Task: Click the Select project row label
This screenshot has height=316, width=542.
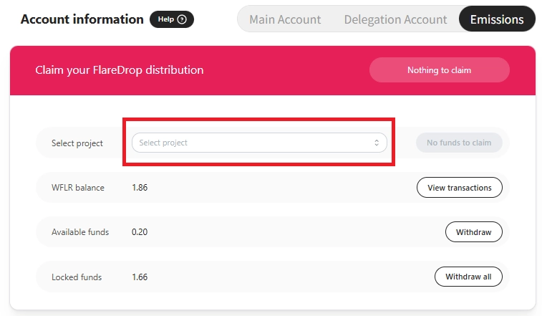Action: pyautogui.click(x=77, y=143)
